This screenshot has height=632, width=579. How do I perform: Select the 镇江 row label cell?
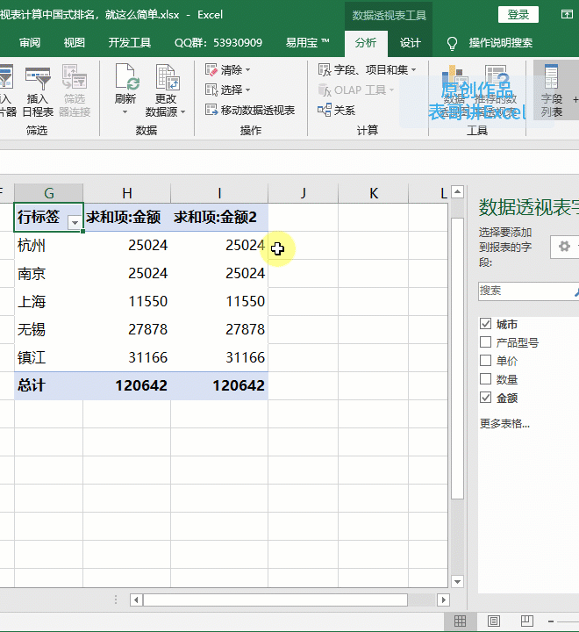49,357
